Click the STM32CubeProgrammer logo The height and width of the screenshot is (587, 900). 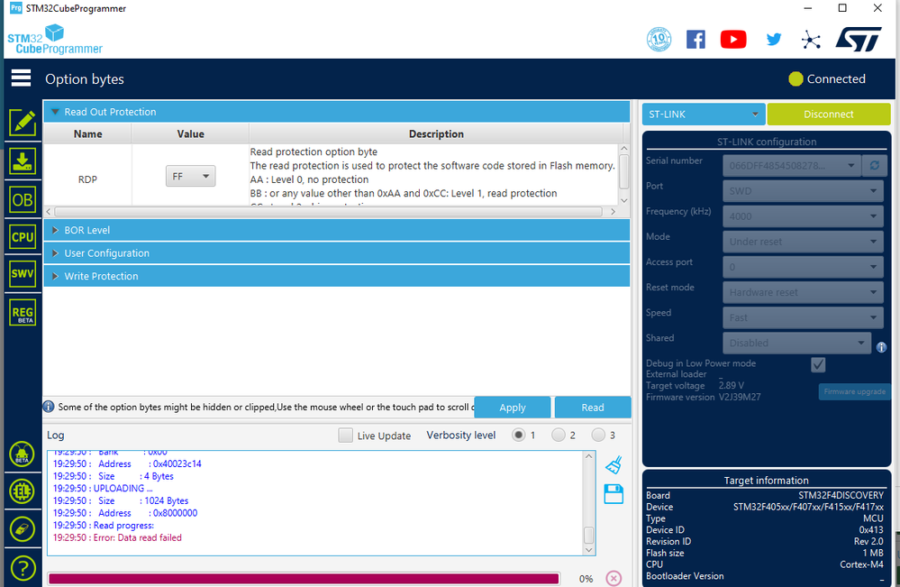click(55, 39)
